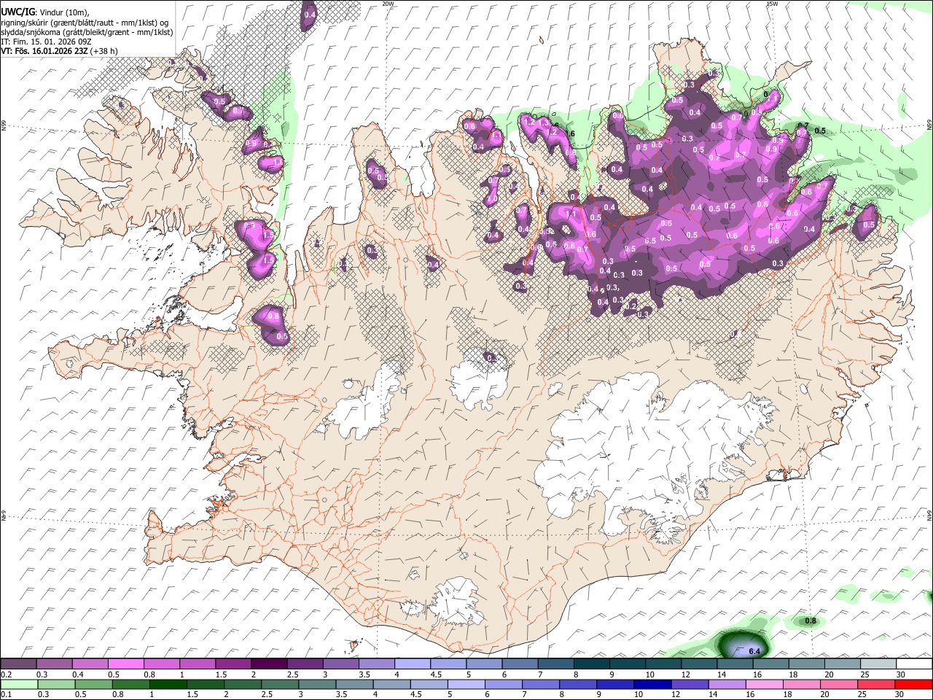The height and width of the screenshot is (700, 933).
Task: Pick the snow legend swatch between 0.5 and 0.8
Action: click(125, 664)
